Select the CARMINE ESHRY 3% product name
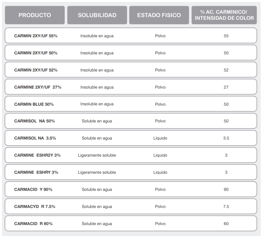The width and height of the screenshot is (263, 238). pos(36,172)
